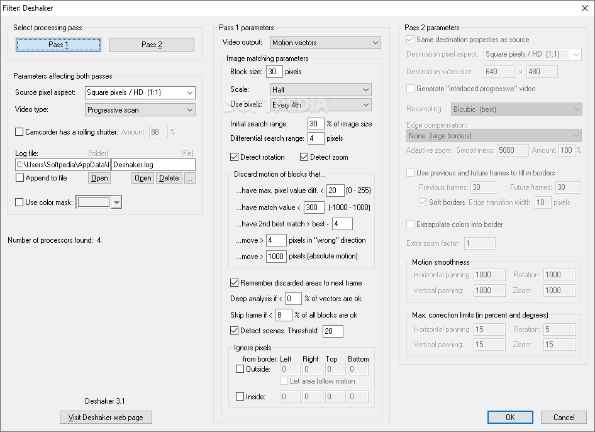Close the Deshaker filter dialog
Viewport: 595px width, 432px height.
pos(585,8)
